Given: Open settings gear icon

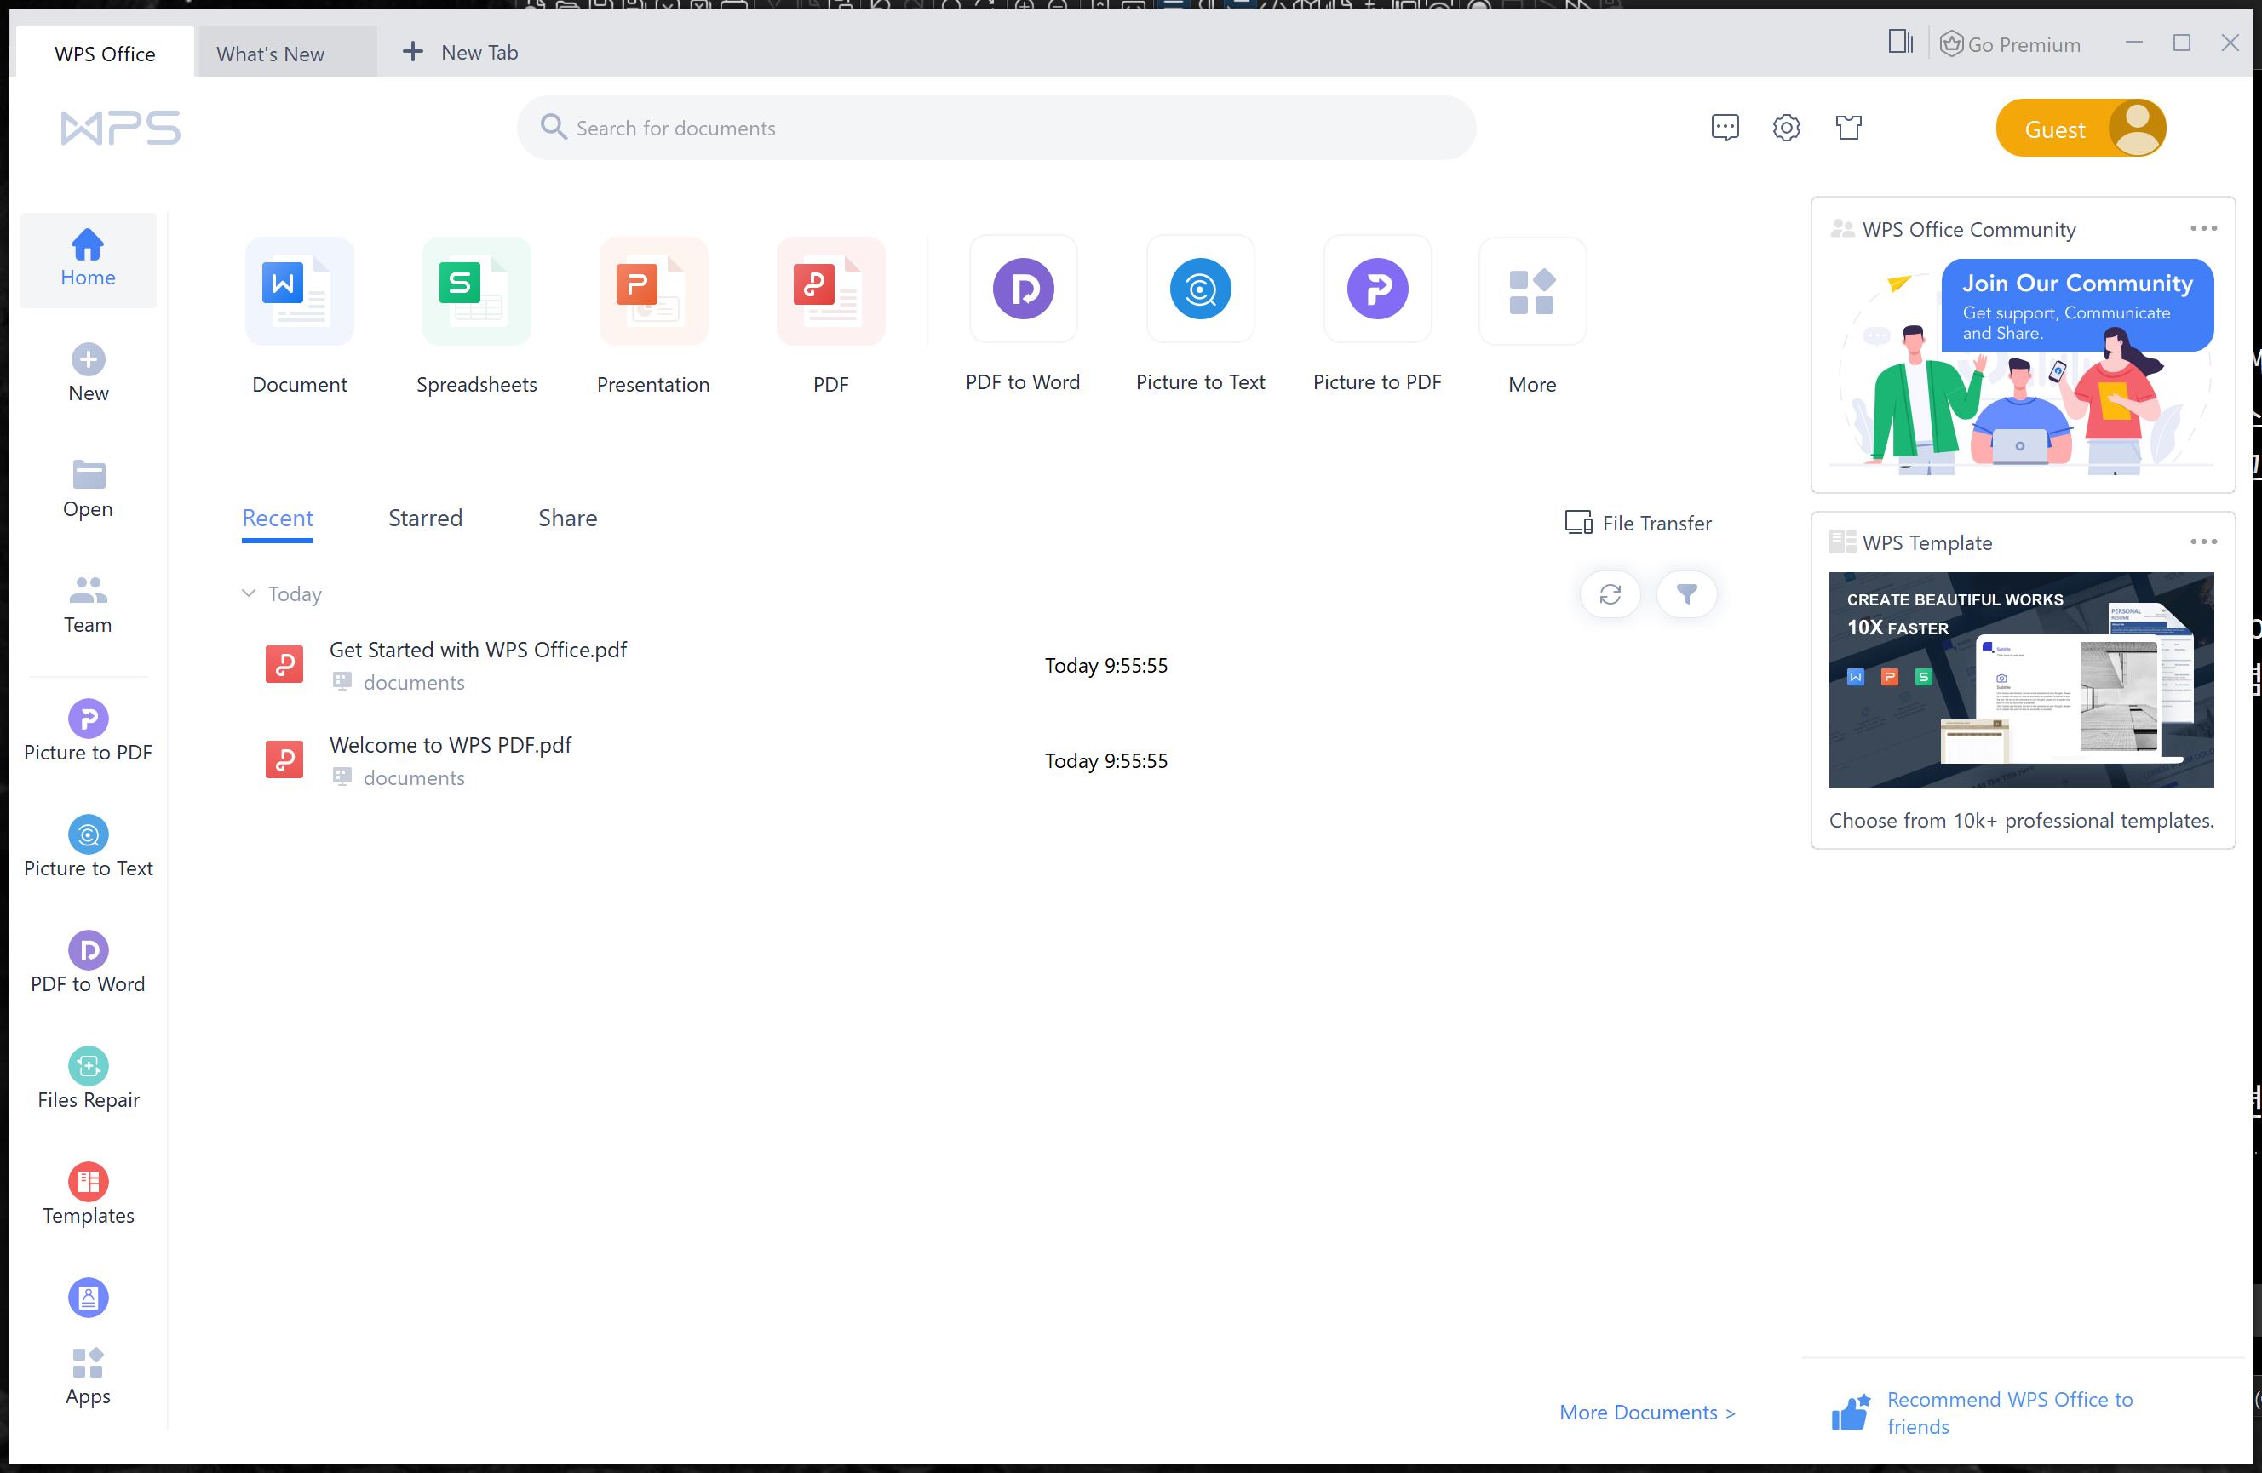Looking at the screenshot, I should point(1787,128).
